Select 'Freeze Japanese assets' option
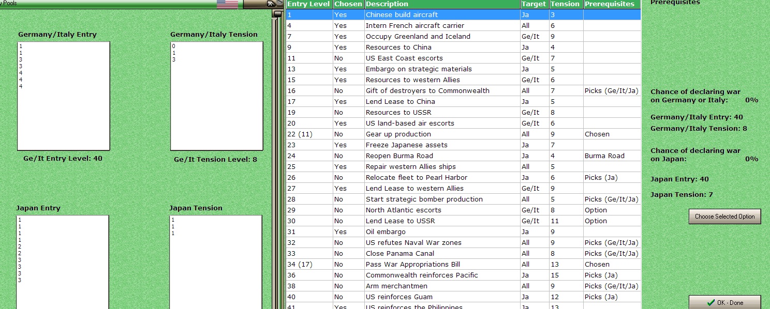Viewport: 770px width, 309px height. coord(463,145)
